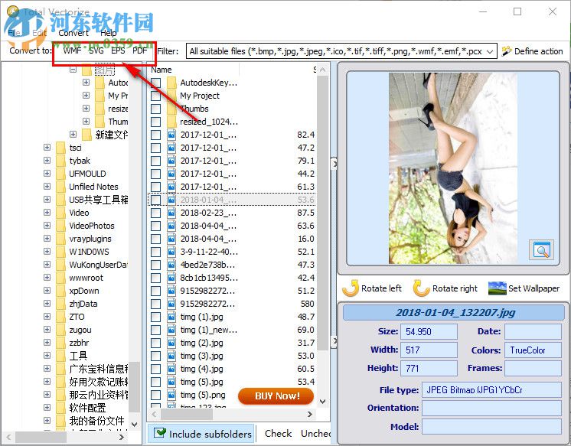Expand the 新建文件 tree node
Viewport: 571px width, 446px height.
73,135
